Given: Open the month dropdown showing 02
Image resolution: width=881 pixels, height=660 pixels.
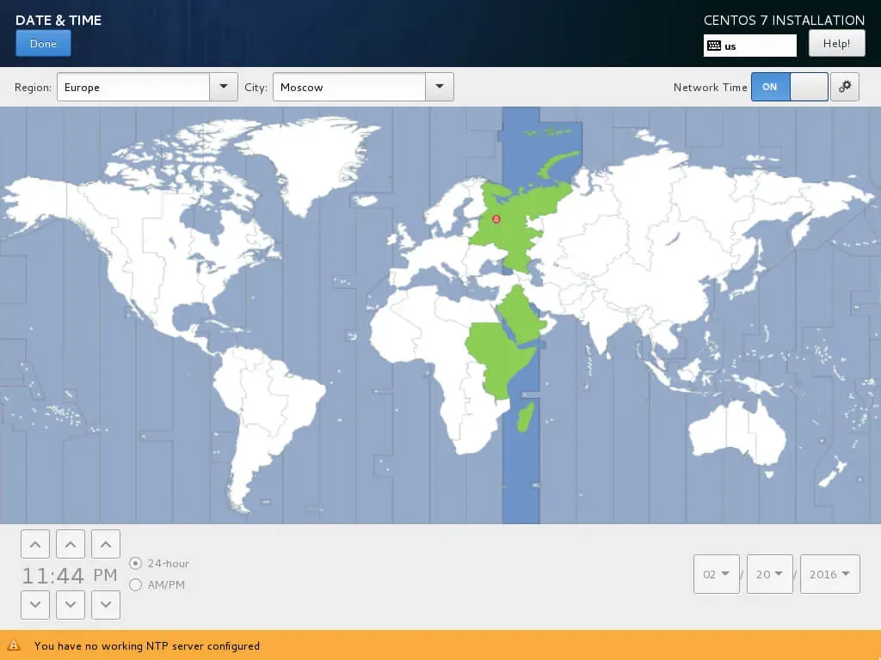Looking at the screenshot, I should (717, 573).
